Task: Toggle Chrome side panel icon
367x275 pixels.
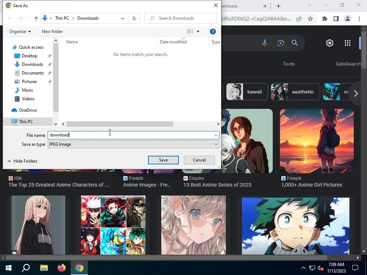Action: (x=336, y=19)
